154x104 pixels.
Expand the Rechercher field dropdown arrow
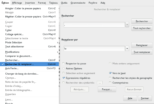(127, 25)
